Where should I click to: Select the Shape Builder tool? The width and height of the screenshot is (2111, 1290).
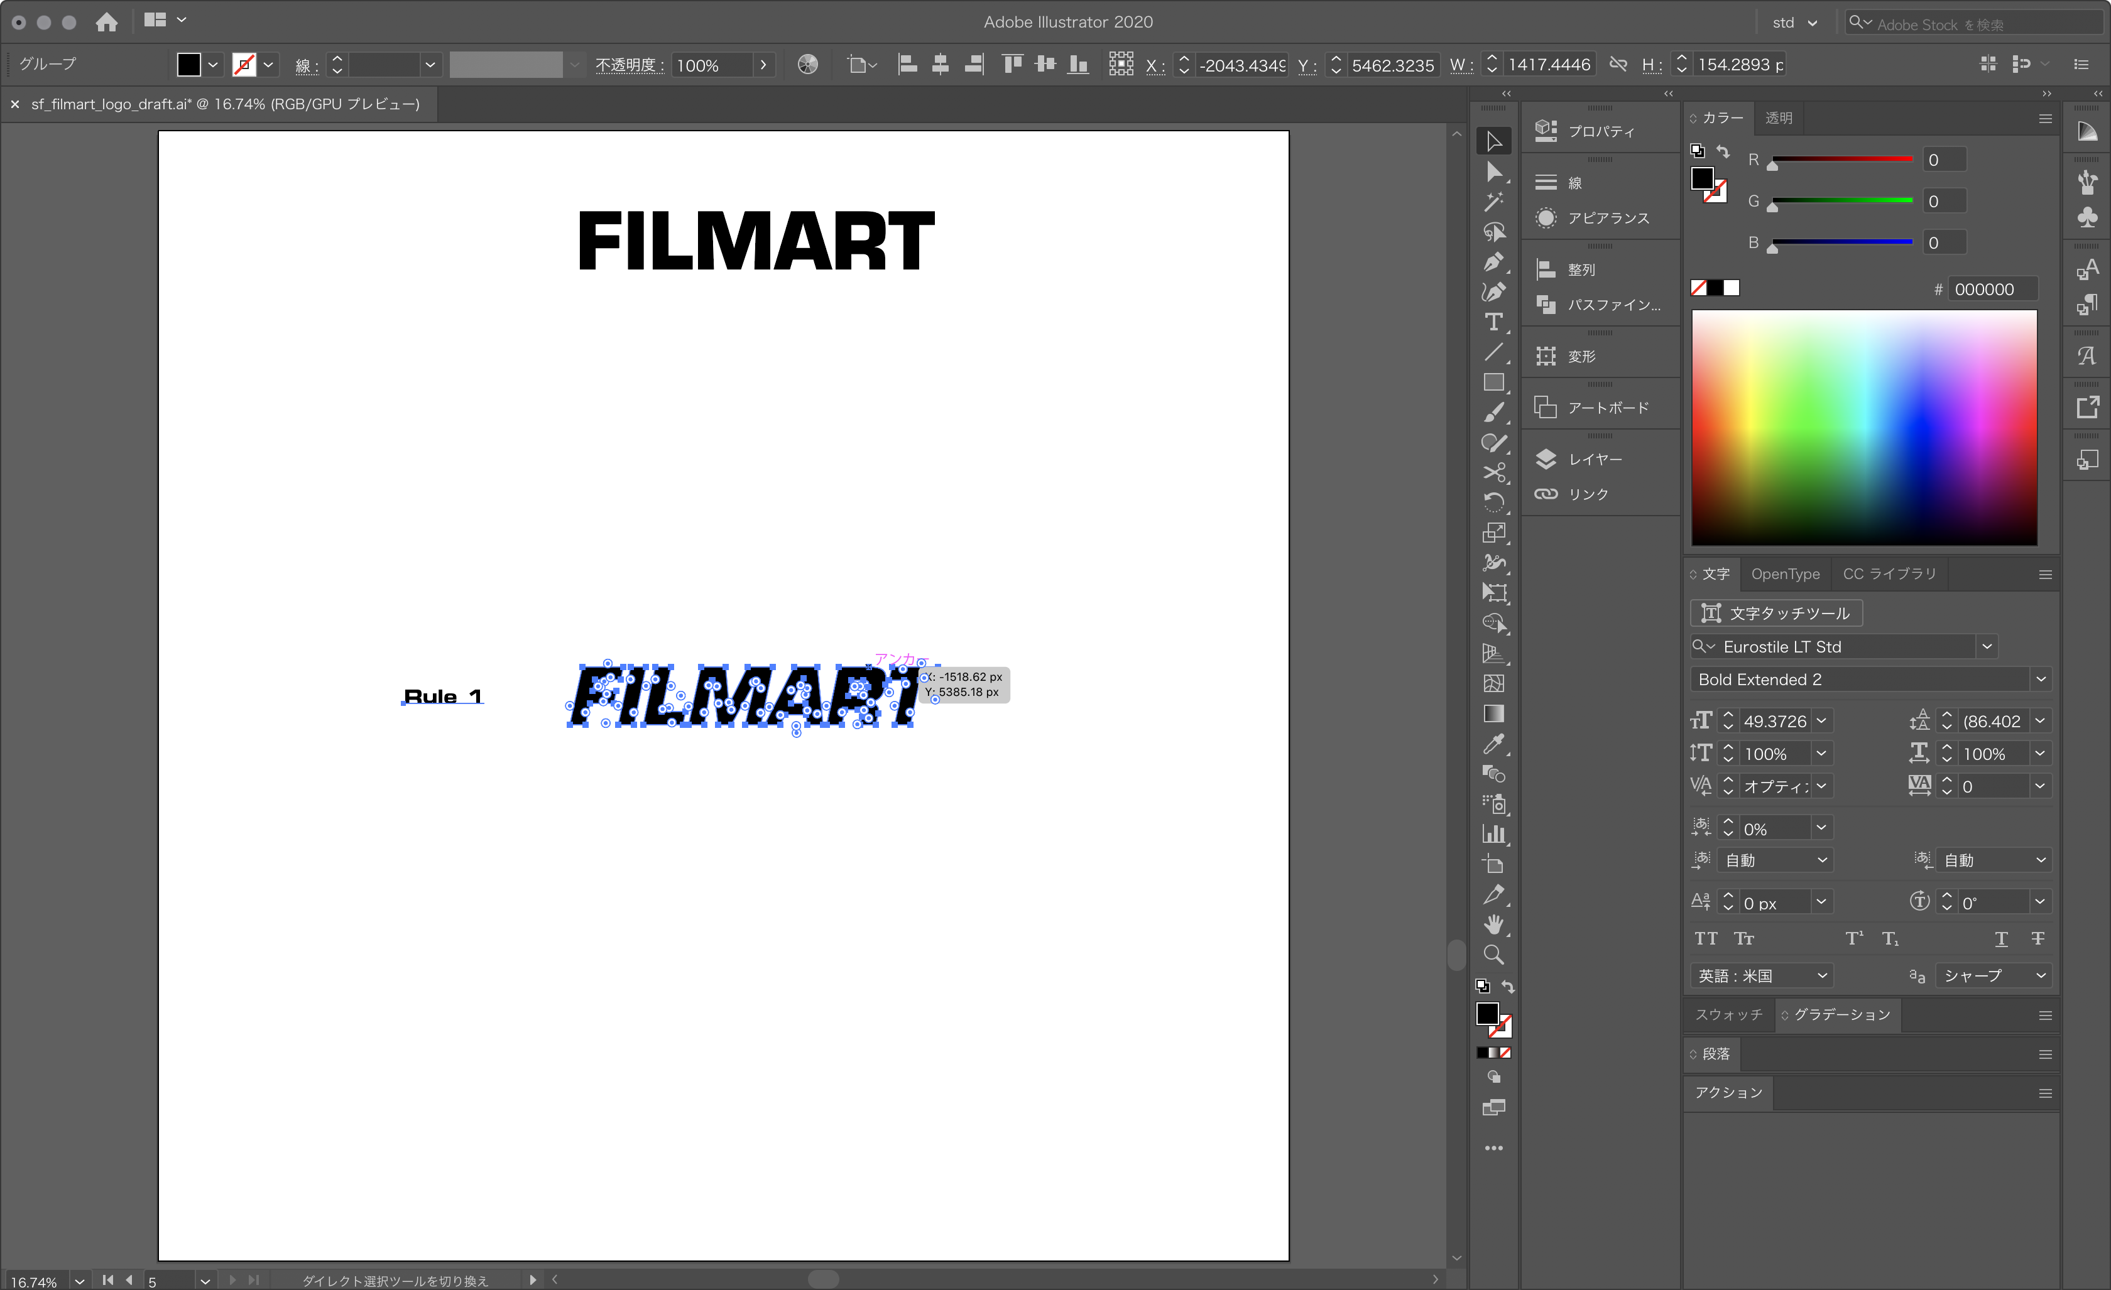click(1493, 623)
